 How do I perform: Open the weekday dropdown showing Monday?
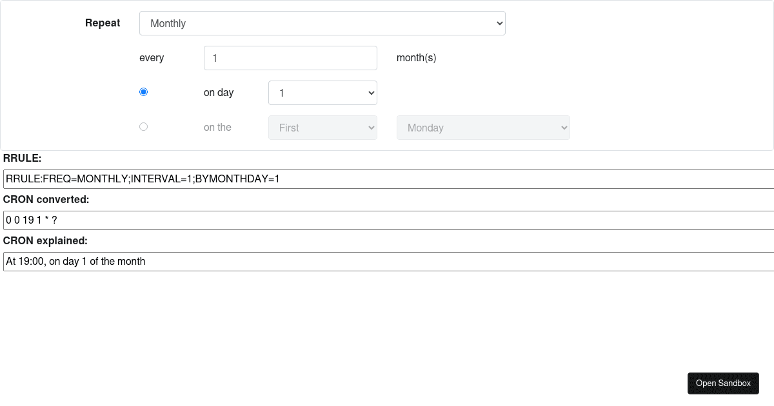click(x=482, y=127)
